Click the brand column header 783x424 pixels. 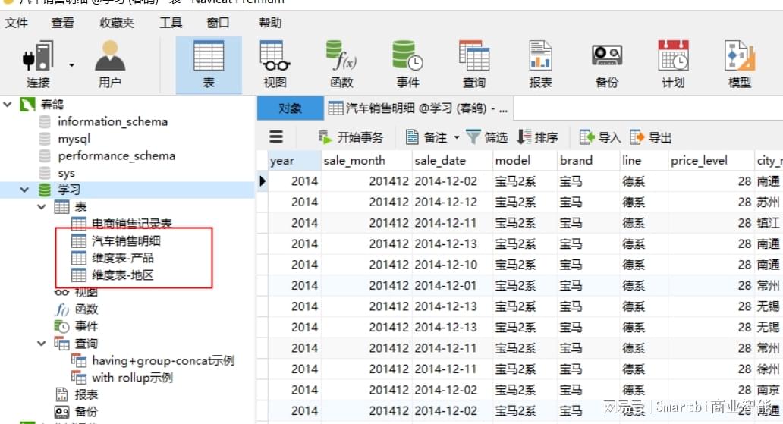(x=588, y=160)
